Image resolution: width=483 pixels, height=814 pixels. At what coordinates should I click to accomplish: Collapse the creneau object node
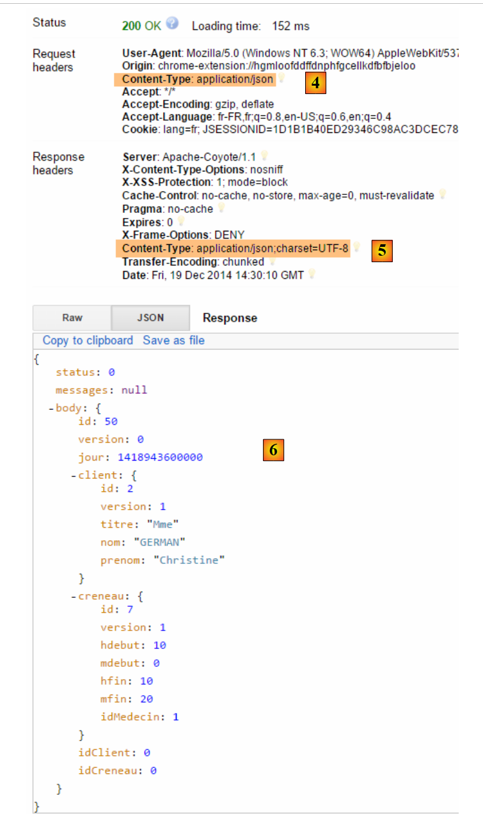coord(74,597)
